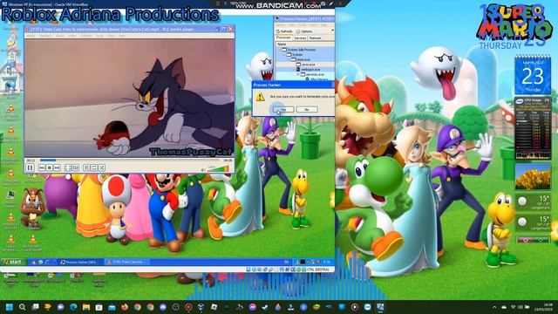Toggle VLC shuffle (random) mode
The image size is (558, 314).
pyautogui.click(x=102, y=167)
